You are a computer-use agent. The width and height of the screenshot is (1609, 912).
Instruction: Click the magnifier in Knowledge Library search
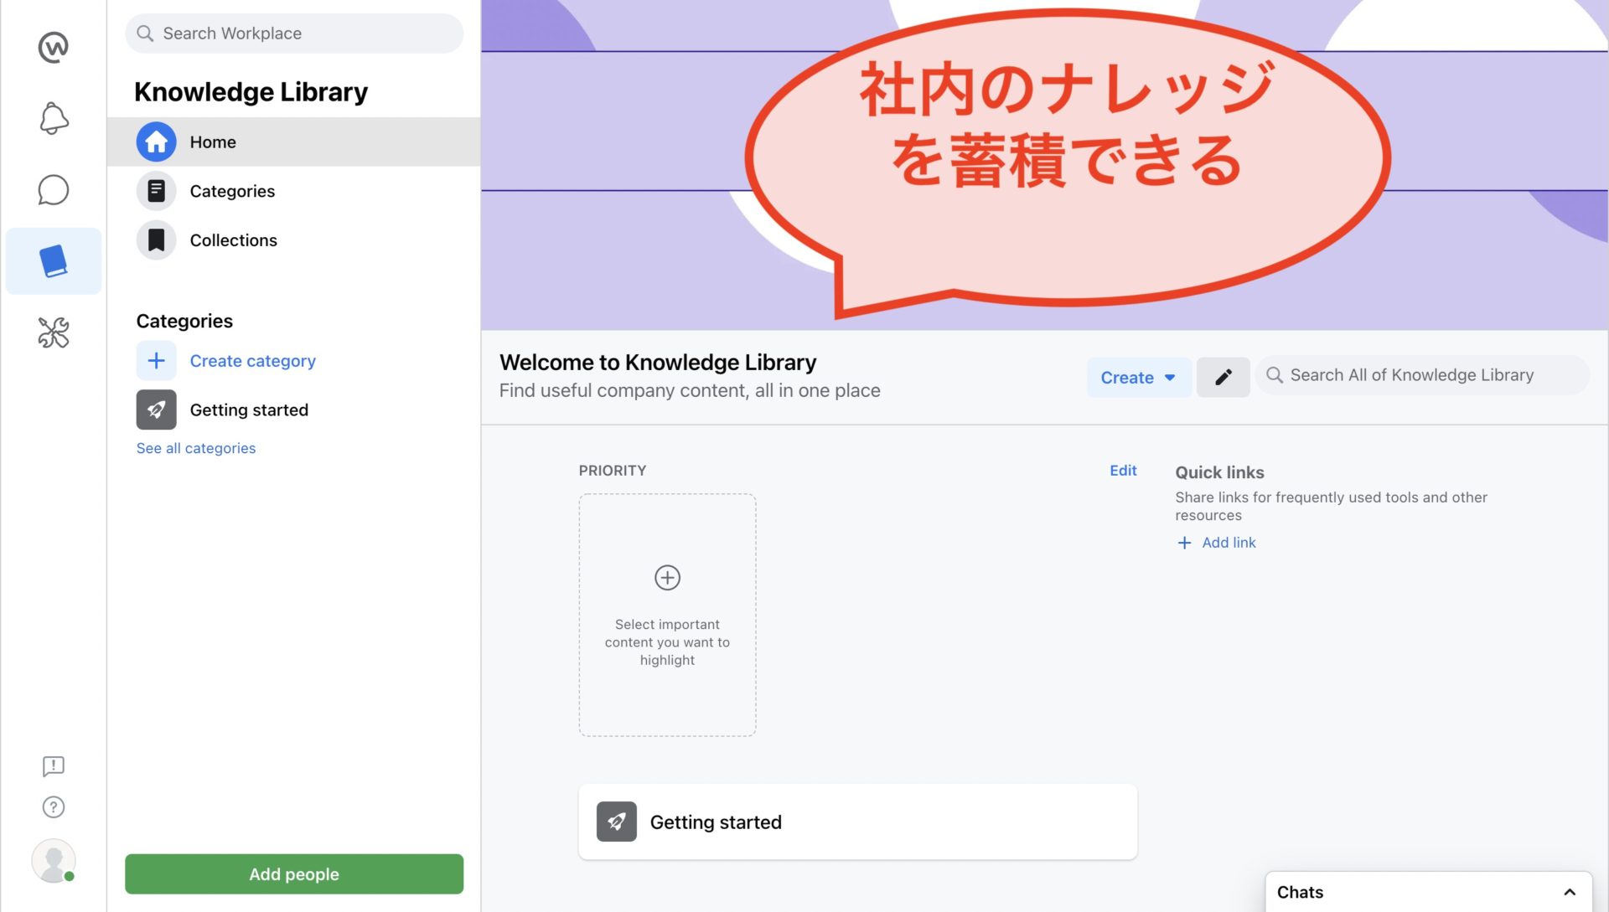tap(1275, 375)
